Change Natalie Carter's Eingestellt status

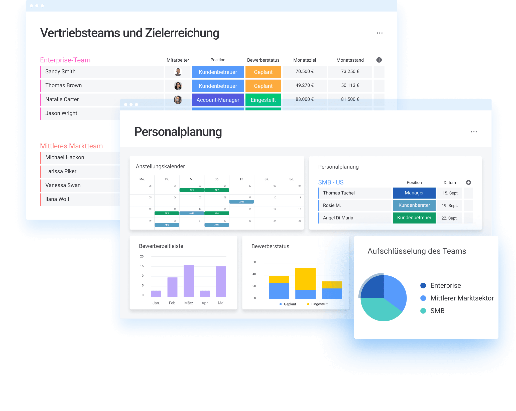263,100
